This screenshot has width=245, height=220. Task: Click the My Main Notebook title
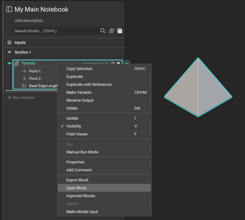point(41,9)
